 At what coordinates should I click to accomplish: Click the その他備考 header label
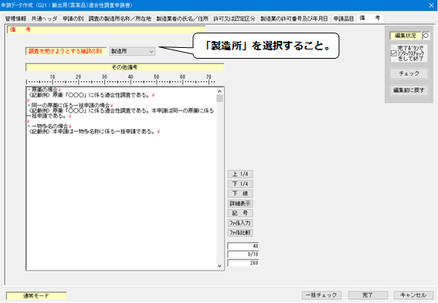pos(124,67)
